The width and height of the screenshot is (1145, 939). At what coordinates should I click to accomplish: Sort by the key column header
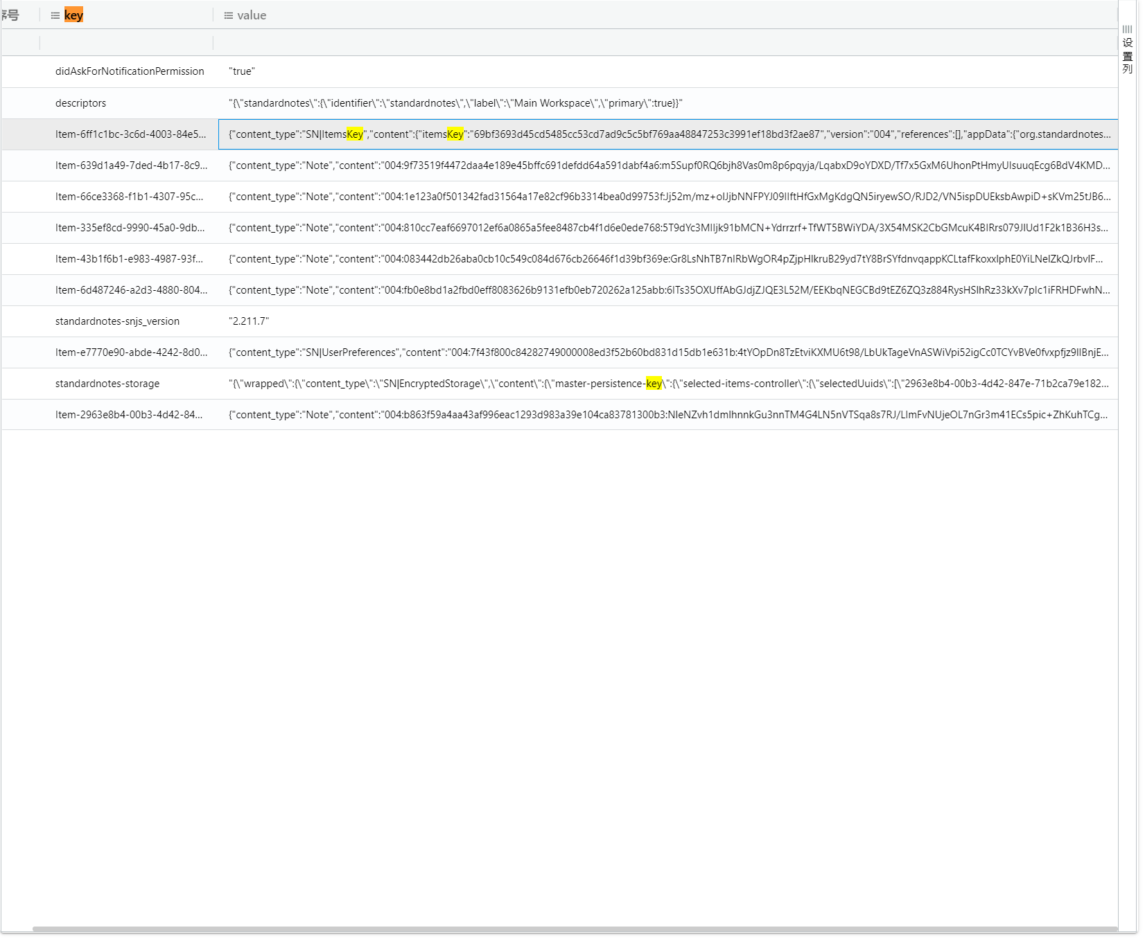point(73,15)
